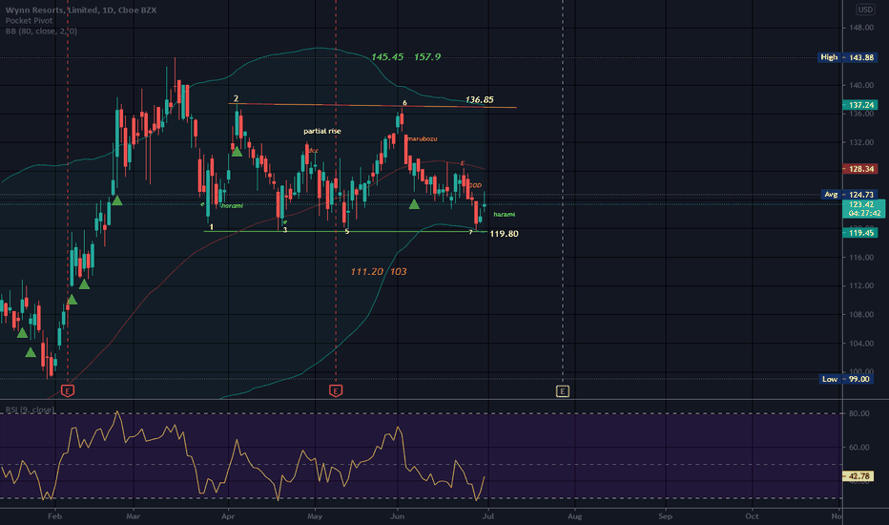The width and height of the screenshot is (889, 525).
Task: Select the green support line near point 5
Action: [x=347, y=231]
